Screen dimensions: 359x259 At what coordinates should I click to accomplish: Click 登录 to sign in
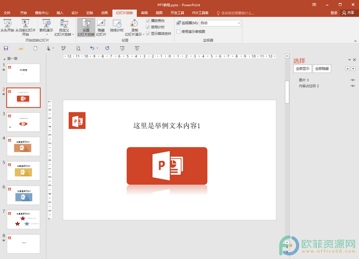[x=334, y=13]
